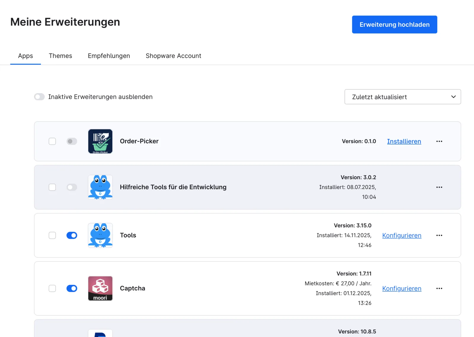
Task: Click Konfigurieren link for Tools
Action: [x=402, y=235]
